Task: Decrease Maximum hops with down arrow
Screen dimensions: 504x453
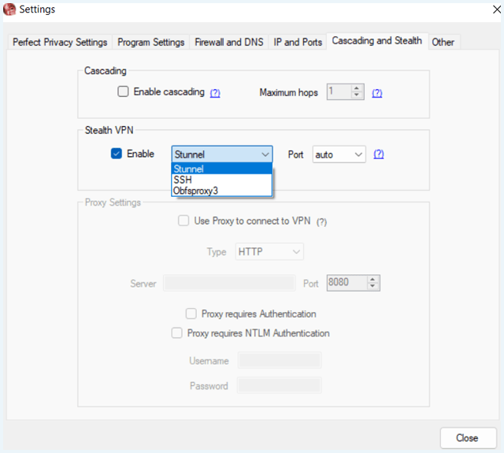Action: (357, 95)
